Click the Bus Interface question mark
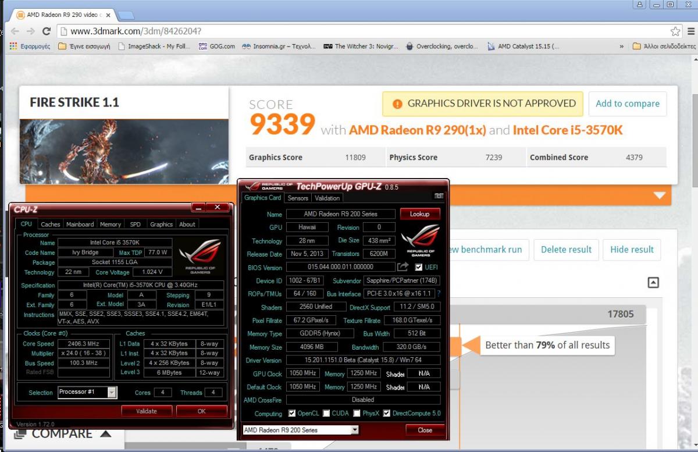698x452 pixels. click(x=439, y=294)
